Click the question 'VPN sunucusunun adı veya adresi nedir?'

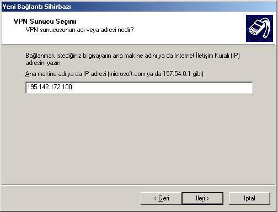pyautogui.click(x=79, y=30)
